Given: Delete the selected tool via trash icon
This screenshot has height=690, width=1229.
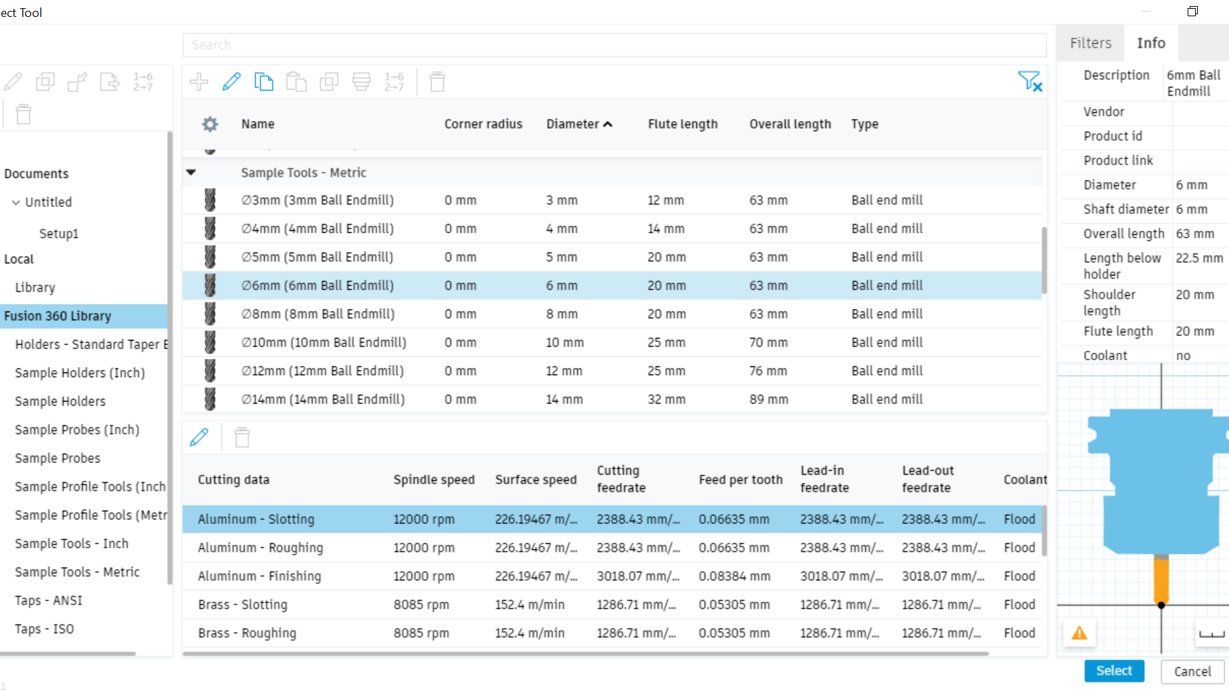Looking at the screenshot, I should [437, 81].
